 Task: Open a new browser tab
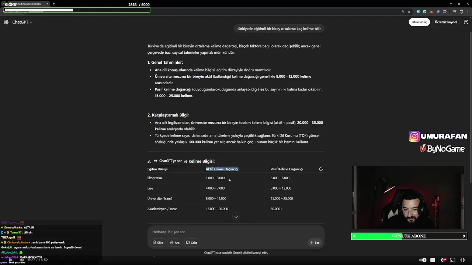(54, 4)
